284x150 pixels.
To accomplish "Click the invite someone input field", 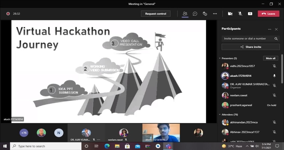I will 247,39.
